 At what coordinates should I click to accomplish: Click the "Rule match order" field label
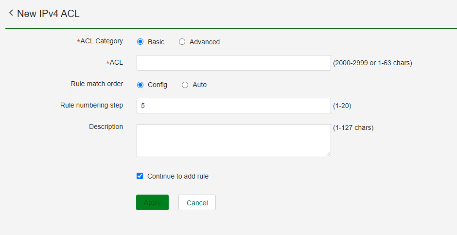(97, 84)
